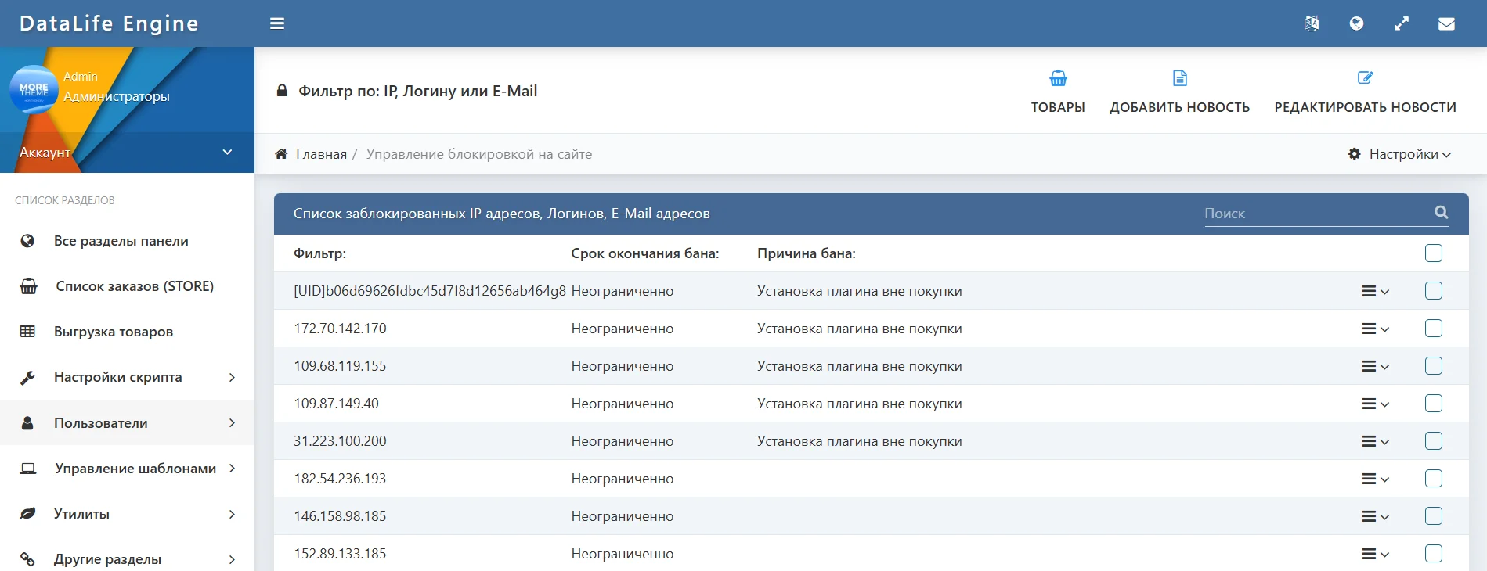Viewport: 1487px width, 571px height.
Task: Click the Поиск search input field
Action: (1316, 214)
